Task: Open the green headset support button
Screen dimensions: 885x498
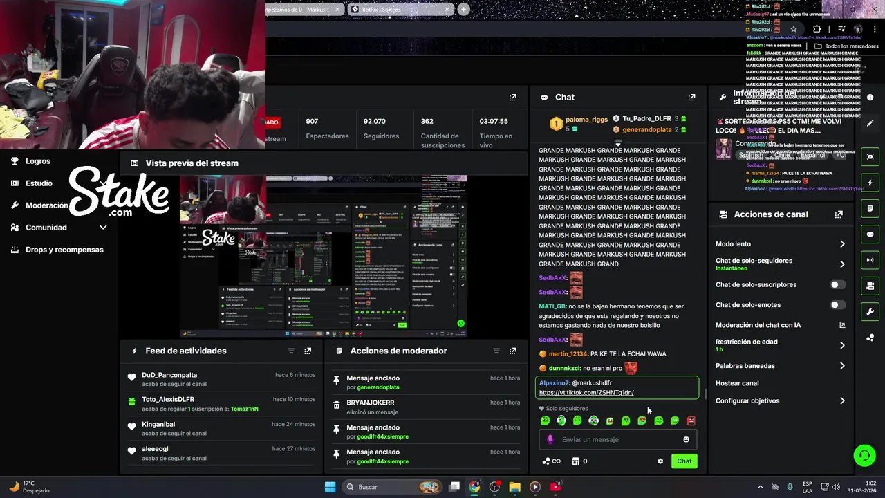Action: [x=864, y=456]
